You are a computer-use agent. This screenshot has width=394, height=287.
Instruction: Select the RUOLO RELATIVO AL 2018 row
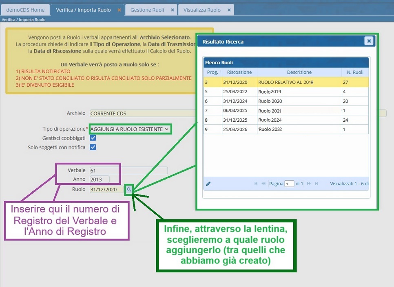(x=286, y=82)
